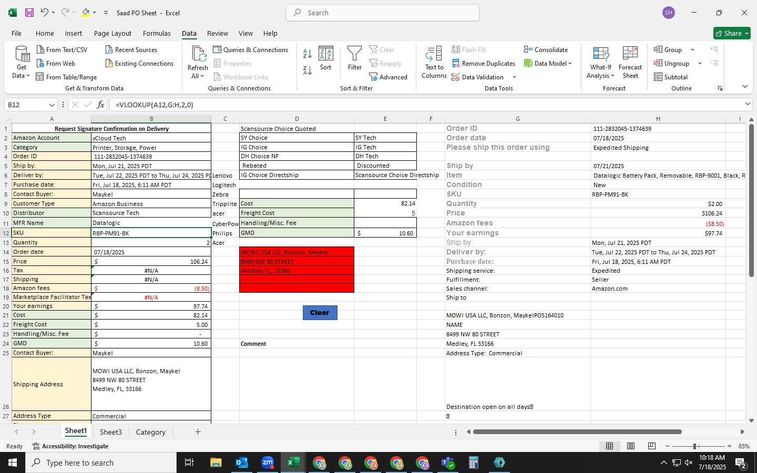The width and height of the screenshot is (757, 473).
Task: Open Customize Quick Access Toolbar dropdown
Action: [x=106, y=13]
